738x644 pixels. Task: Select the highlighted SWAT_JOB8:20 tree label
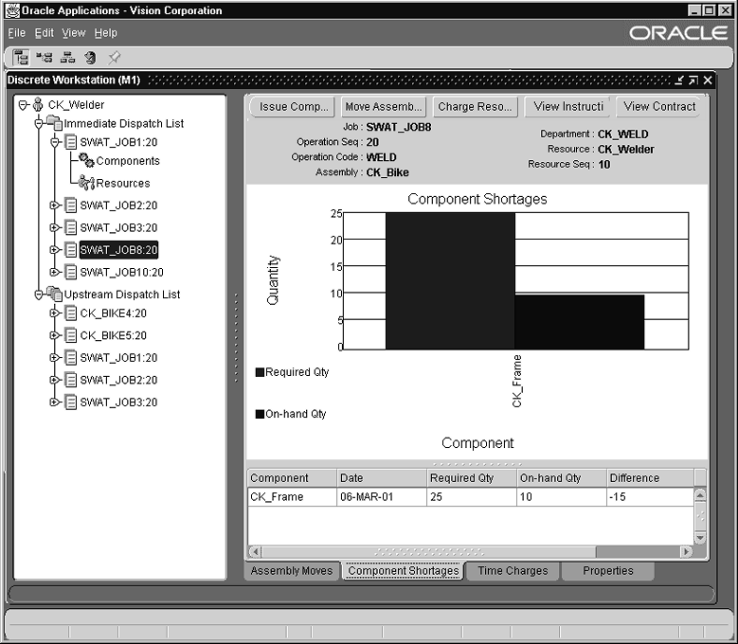pos(118,250)
